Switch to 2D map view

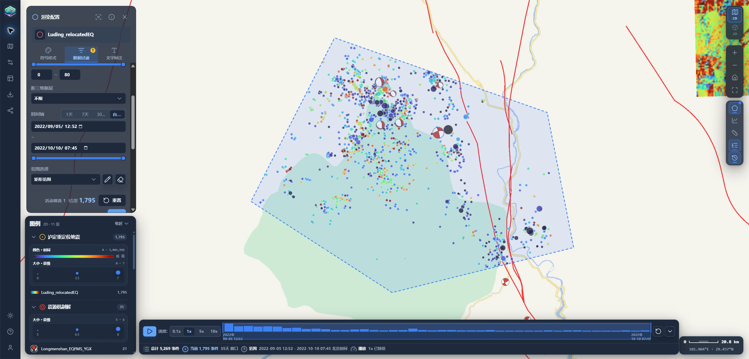click(x=735, y=14)
